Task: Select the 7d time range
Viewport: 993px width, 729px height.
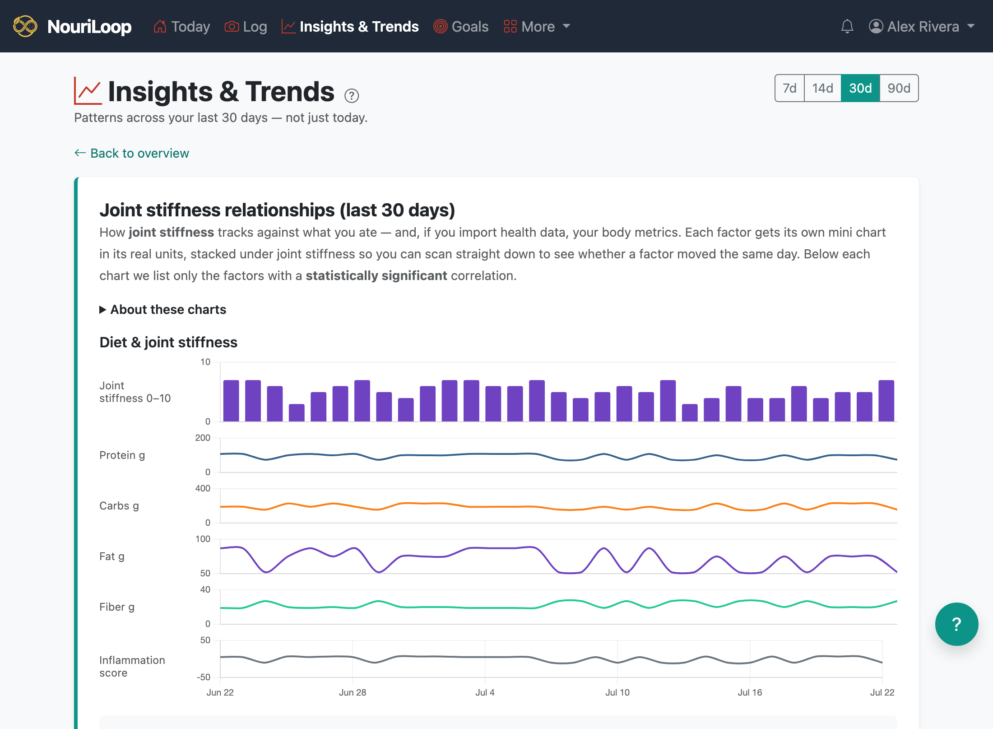Action: click(x=789, y=88)
